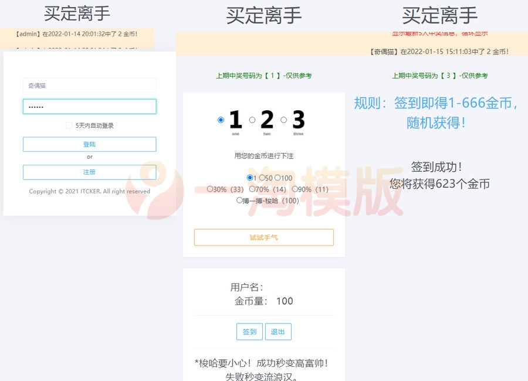The image size is (528, 381).
Task: Choose the 30% (33) betting option
Action: tap(209, 189)
